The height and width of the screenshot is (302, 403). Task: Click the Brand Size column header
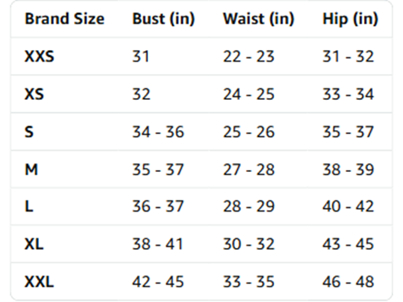[x=64, y=18]
